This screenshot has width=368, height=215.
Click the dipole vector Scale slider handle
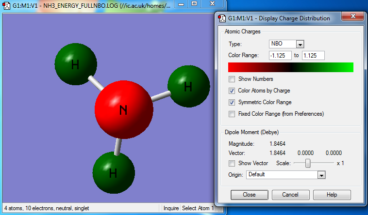click(307, 163)
